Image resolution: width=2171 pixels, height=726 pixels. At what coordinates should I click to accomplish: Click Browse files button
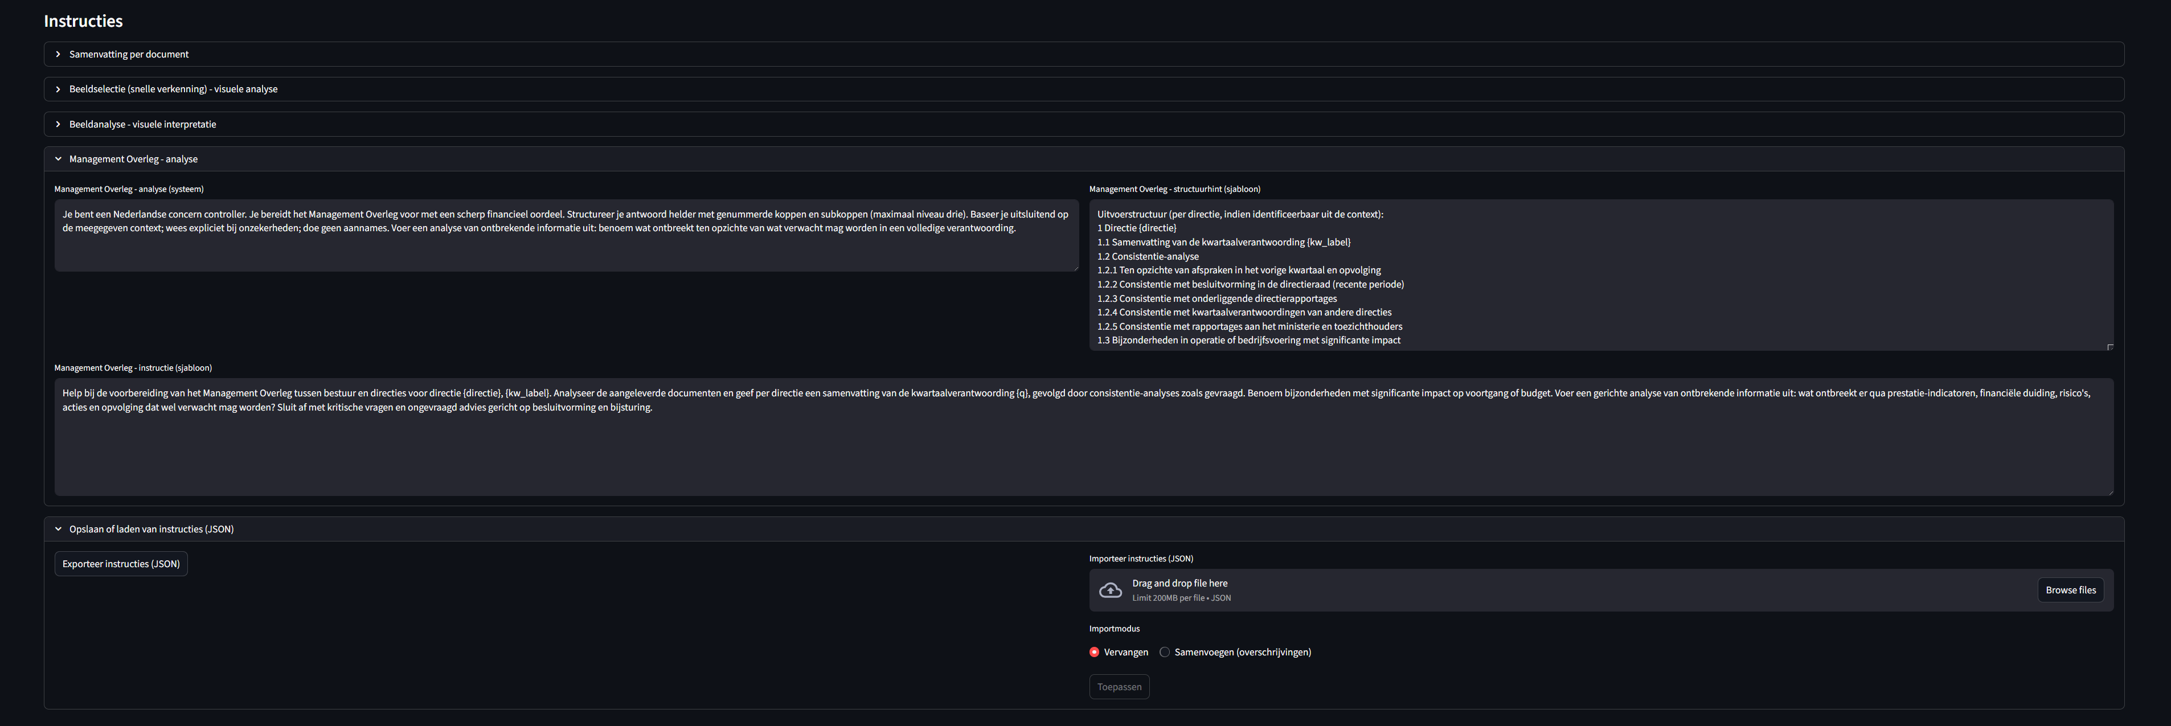click(2070, 590)
